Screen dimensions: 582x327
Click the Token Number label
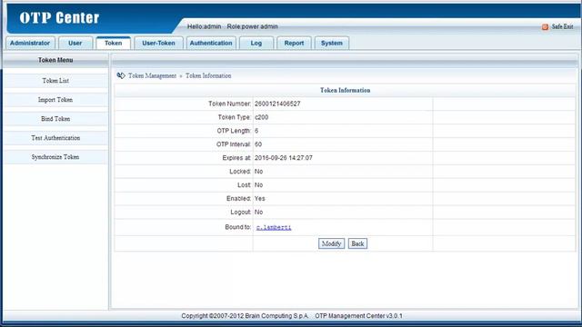coord(229,104)
